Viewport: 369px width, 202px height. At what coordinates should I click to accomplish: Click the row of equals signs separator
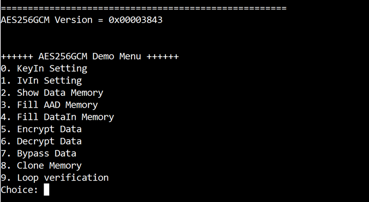144,8
